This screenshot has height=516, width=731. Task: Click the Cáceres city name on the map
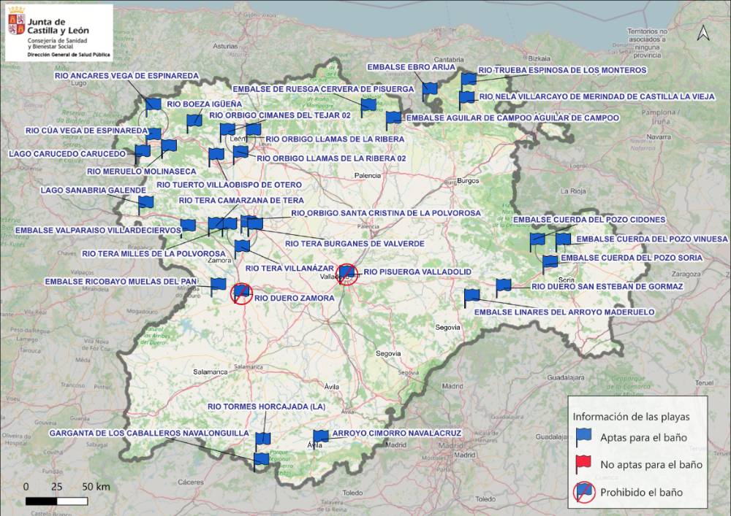[191, 482]
